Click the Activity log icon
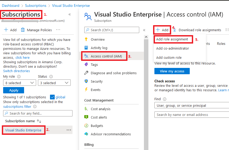229x150 pixels. click(x=86, y=48)
